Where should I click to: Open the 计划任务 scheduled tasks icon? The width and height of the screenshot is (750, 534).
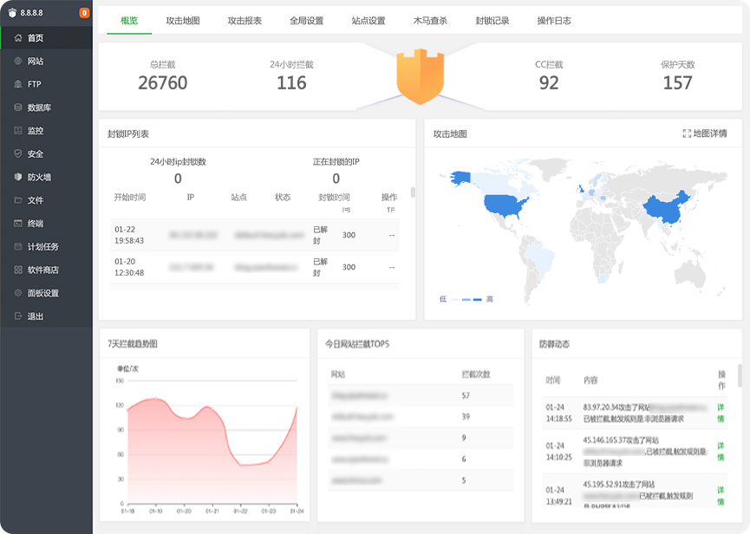(18, 246)
